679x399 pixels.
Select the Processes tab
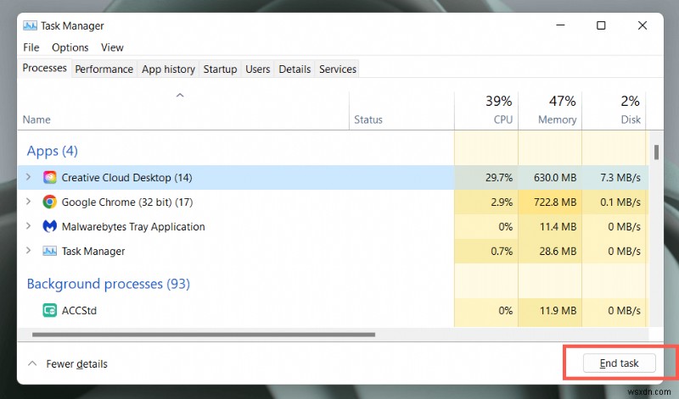(44, 69)
